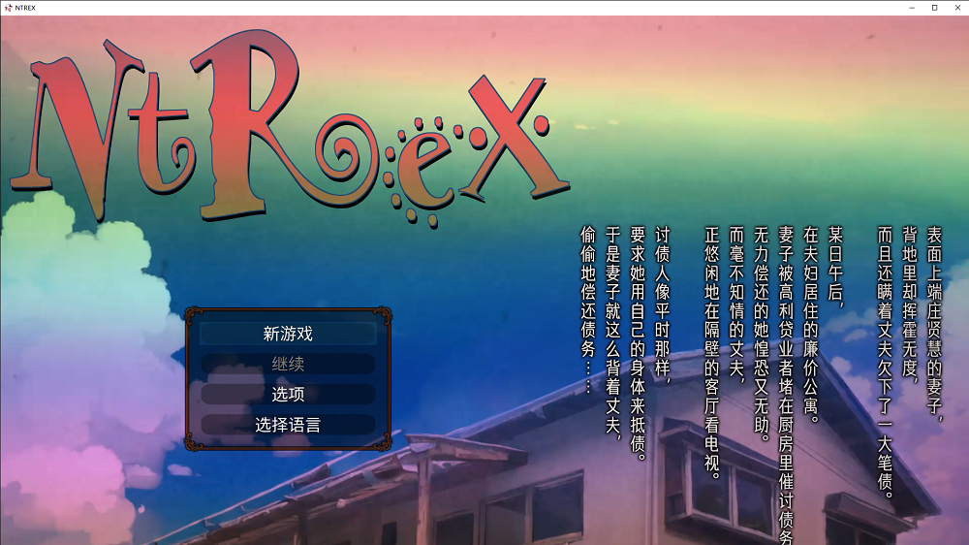Minimize the NTREX window

(912, 8)
